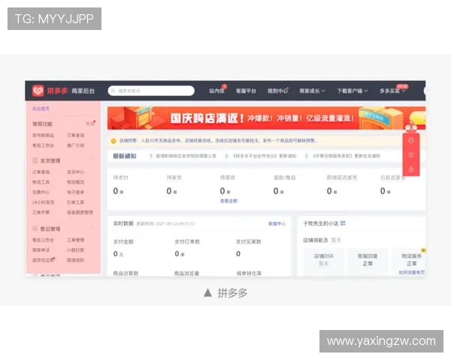The height and width of the screenshot is (360, 451).
Task: Open 商家举证 in the sidebar
Action: coord(41,250)
